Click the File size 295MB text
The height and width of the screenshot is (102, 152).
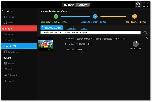pyautogui.click(x=75, y=50)
